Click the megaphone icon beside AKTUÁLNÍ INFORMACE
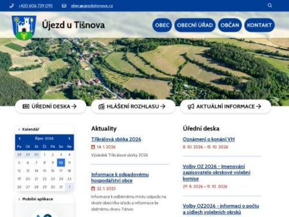This screenshot has width=289, height=217. pos(191,106)
